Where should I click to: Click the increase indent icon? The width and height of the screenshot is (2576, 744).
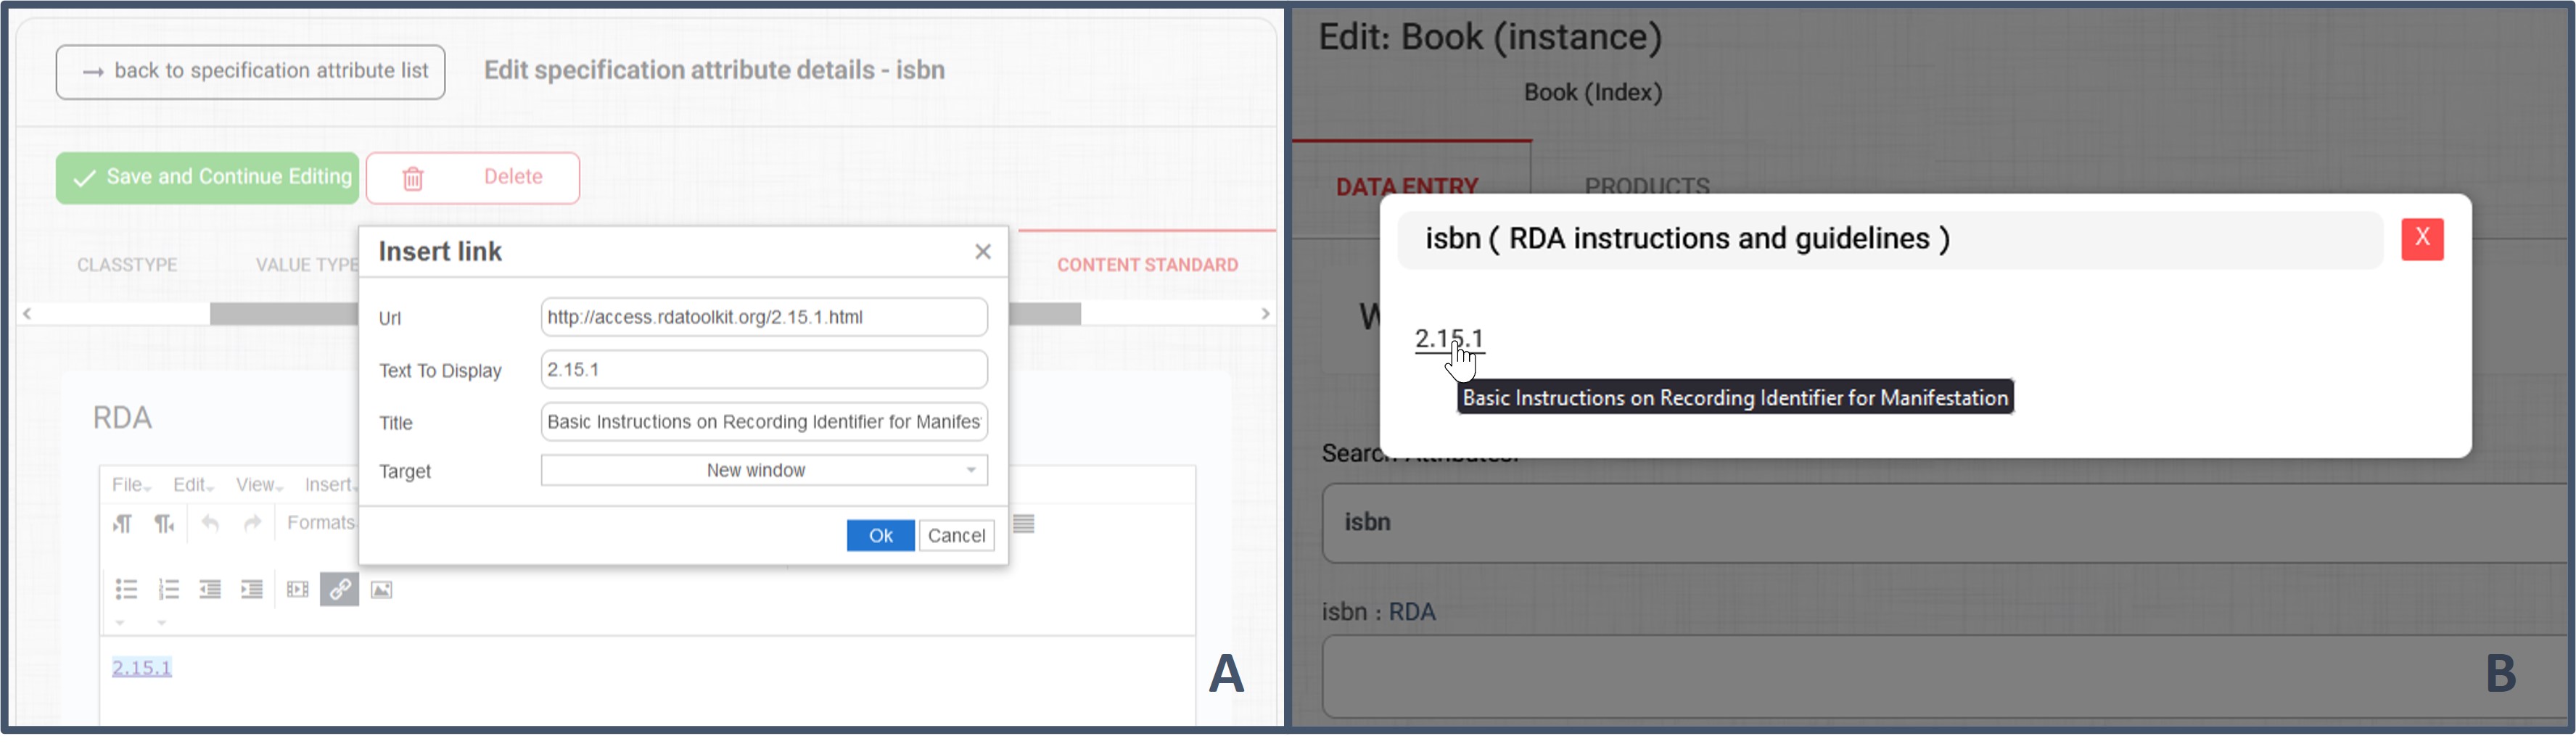click(x=252, y=590)
